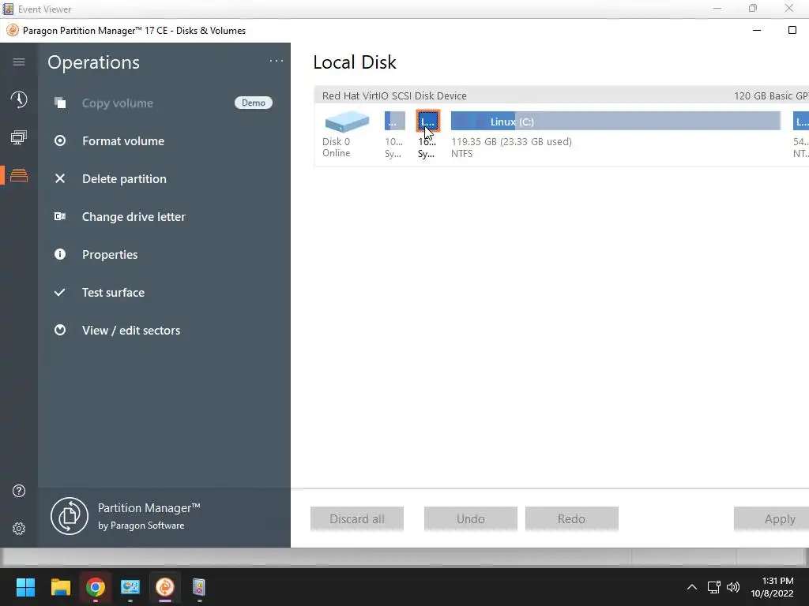The height and width of the screenshot is (606, 809).
Task: Select the Disk 0 drive icon
Action: 347,122
